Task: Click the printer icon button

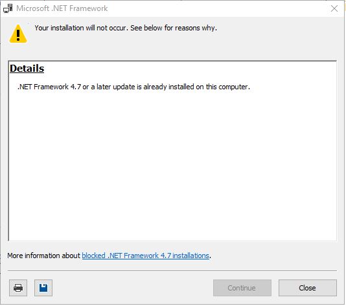Action: 18,288
